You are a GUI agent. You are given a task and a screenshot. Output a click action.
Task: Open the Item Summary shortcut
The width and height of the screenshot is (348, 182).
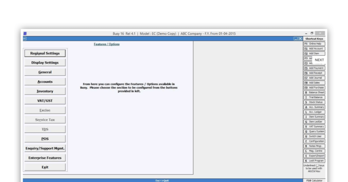point(314,117)
